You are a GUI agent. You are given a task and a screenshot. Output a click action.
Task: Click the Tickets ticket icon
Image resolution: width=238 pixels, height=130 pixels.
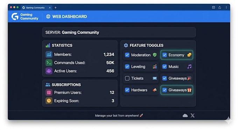[x=155, y=78]
